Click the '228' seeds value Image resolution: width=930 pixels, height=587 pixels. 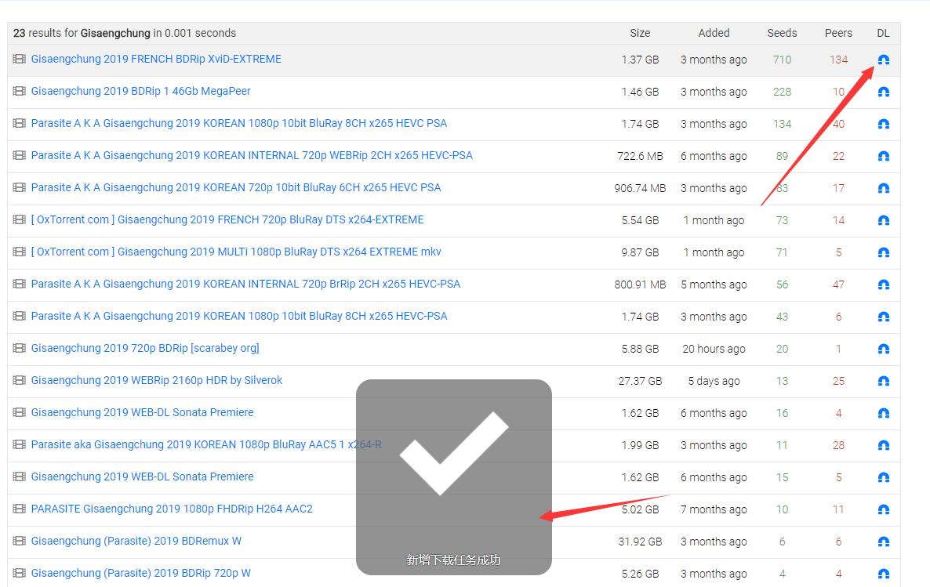tap(782, 92)
